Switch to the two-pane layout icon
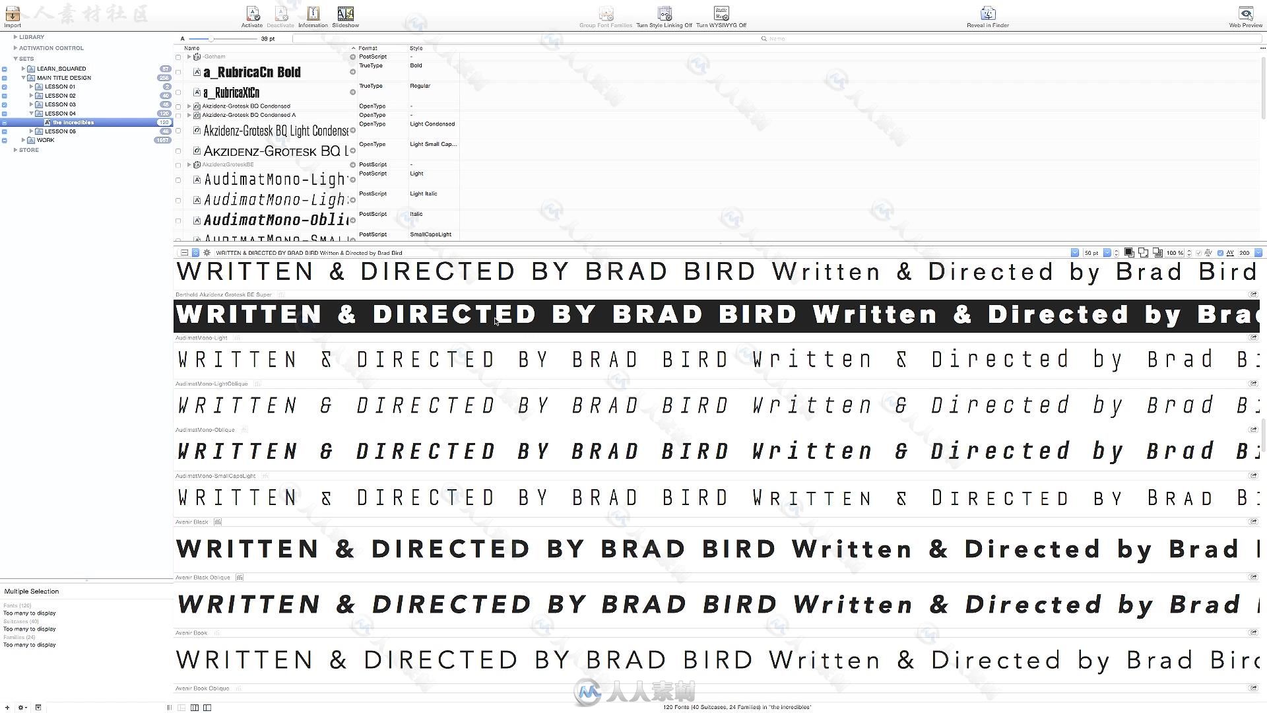 tap(181, 707)
